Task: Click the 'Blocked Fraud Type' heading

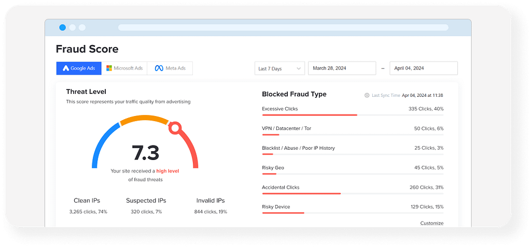Action: pyautogui.click(x=295, y=94)
